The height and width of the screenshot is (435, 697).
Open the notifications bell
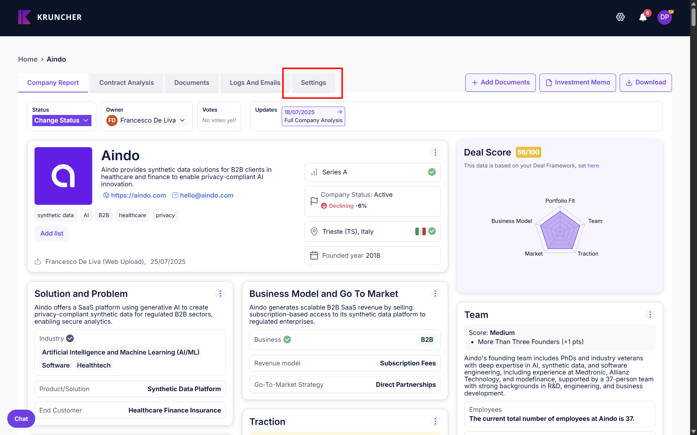click(643, 17)
